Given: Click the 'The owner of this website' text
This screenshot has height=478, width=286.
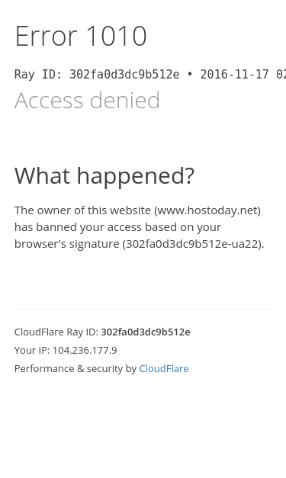Looking at the screenshot, I should [x=82, y=210].
